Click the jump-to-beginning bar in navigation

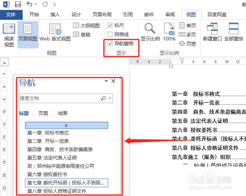pos(66,125)
